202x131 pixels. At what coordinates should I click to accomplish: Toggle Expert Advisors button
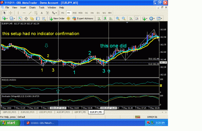83,18
